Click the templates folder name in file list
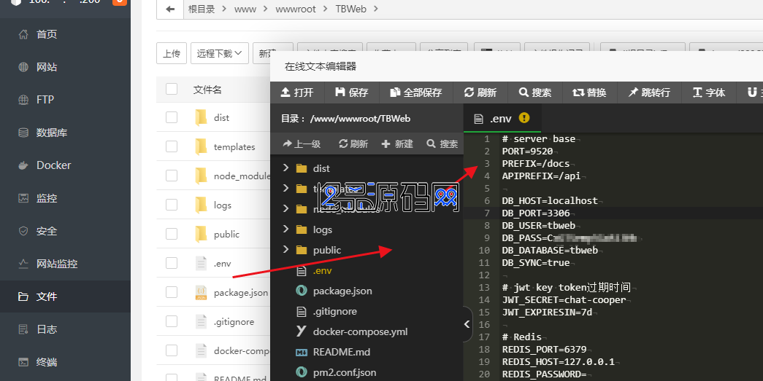 coord(234,147)
